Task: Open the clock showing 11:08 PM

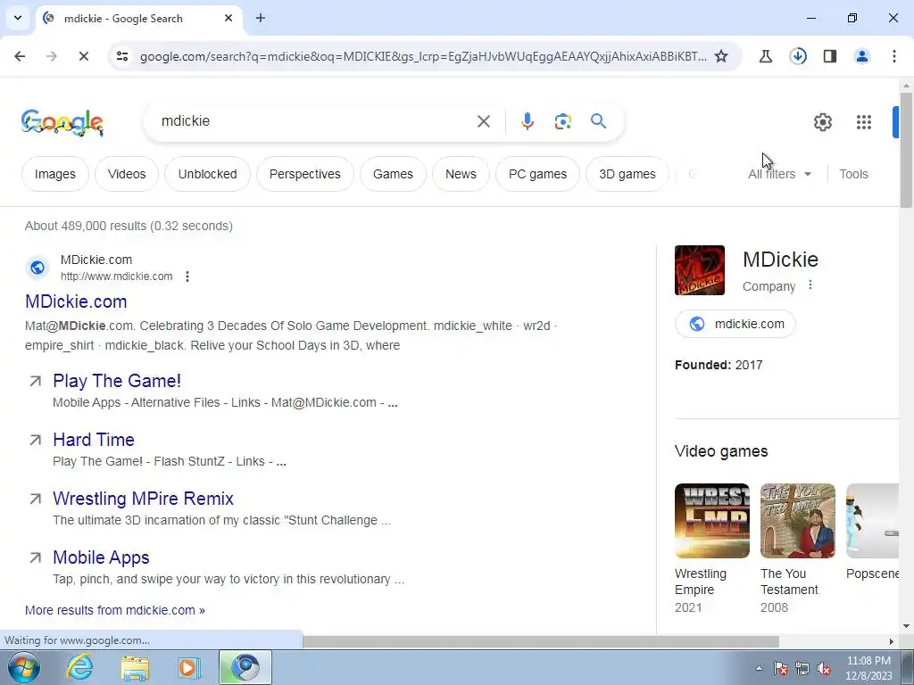Action: (x=868, y=668)
